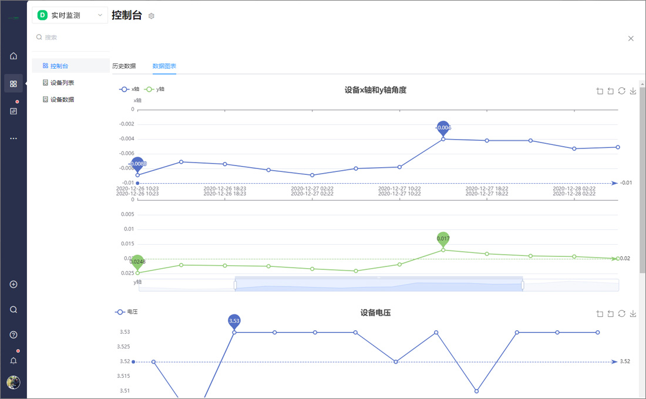
Task: Go to 设备数据 in the navigation menu
Action: coord(62,100)
